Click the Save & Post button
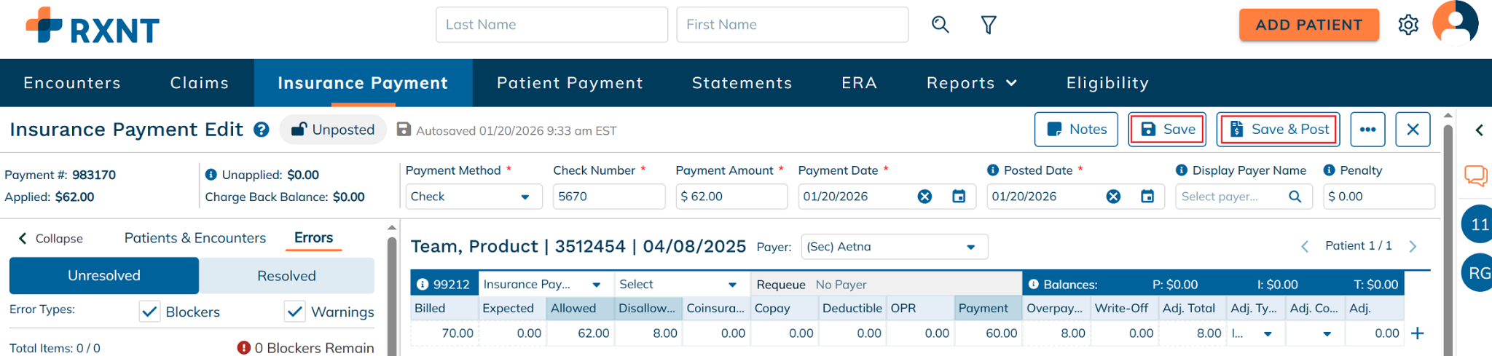 (x=1279, y=130)
